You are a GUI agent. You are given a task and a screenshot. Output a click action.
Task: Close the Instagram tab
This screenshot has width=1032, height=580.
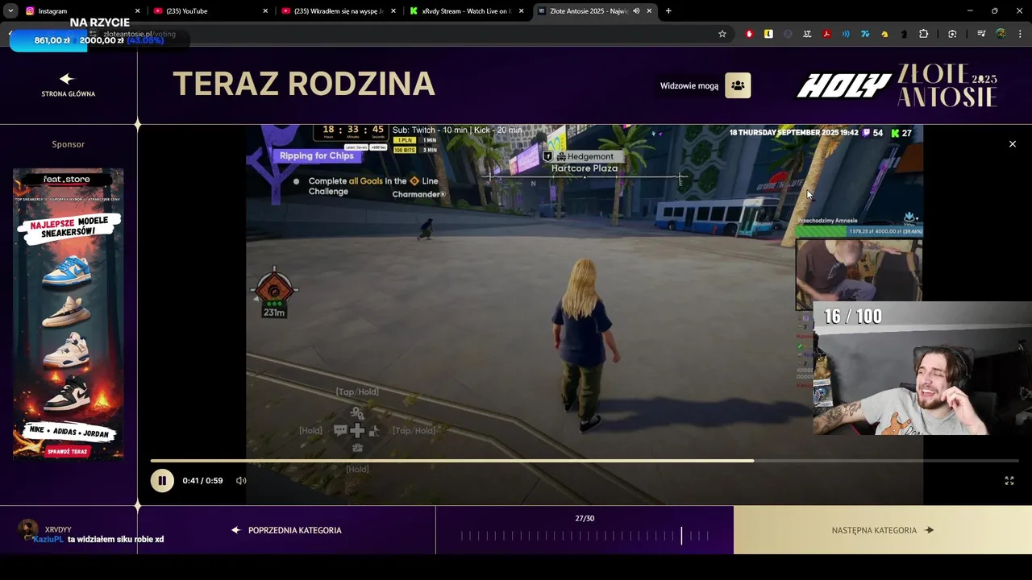click(137, 11)
